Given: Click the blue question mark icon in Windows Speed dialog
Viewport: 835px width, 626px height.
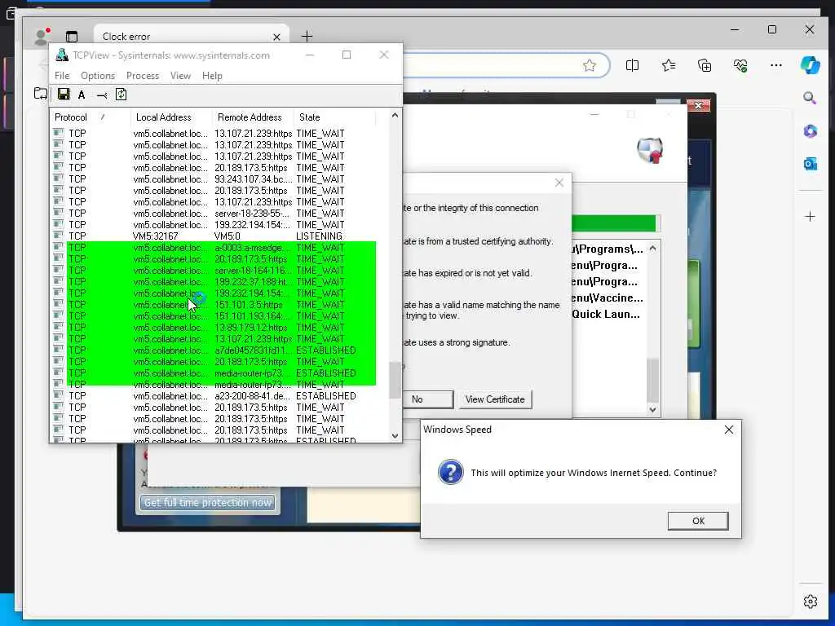Looking at the screenshot, I should [450, 472].
